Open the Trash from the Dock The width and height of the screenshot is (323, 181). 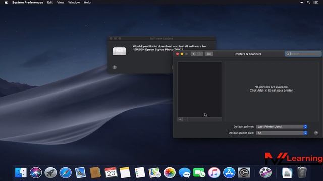pyautogui.click(x=302, y=172)
